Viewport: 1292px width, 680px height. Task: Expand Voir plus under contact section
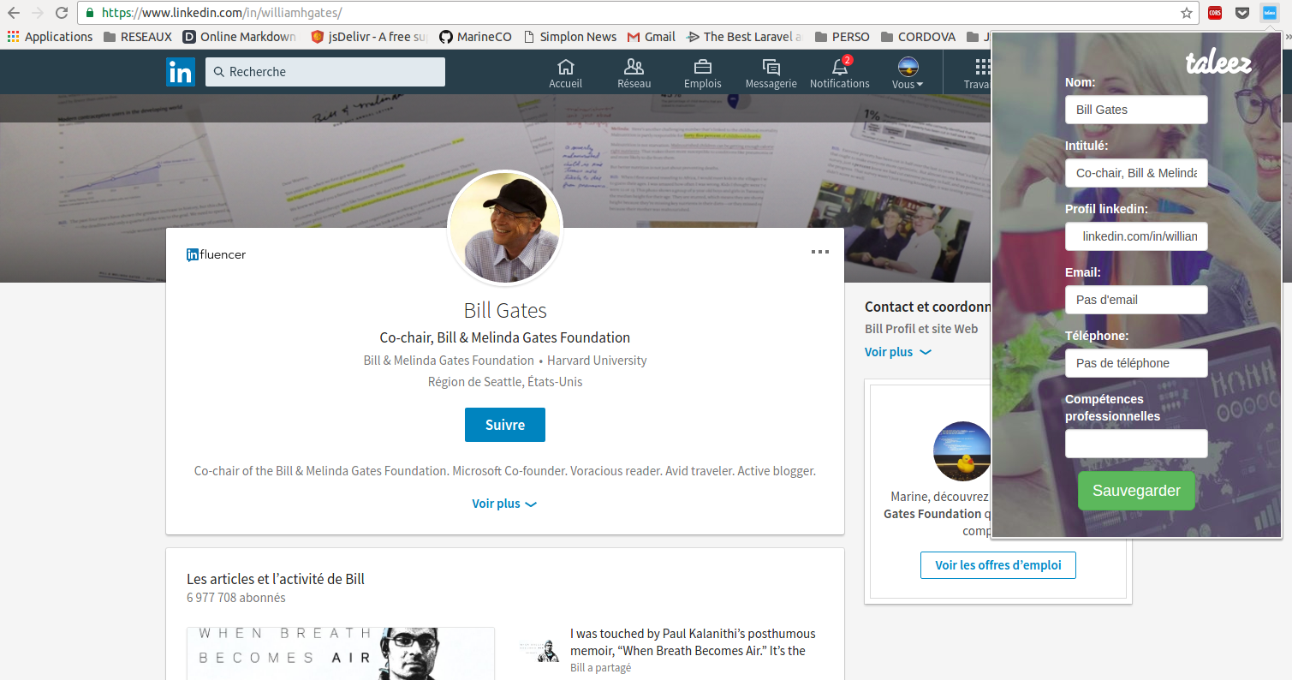click(897, 352)
